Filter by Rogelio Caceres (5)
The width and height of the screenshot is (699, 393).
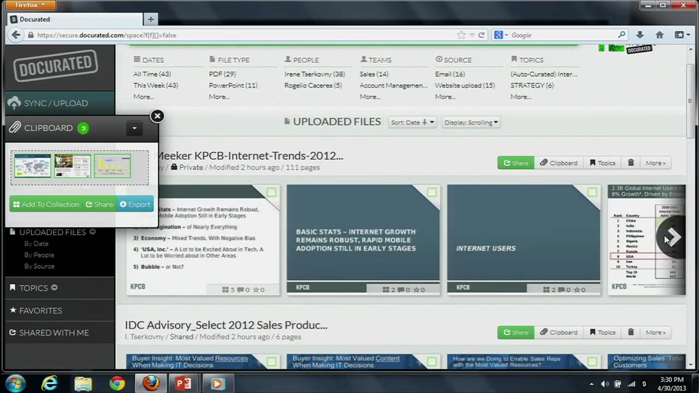(x=313, y=85)
